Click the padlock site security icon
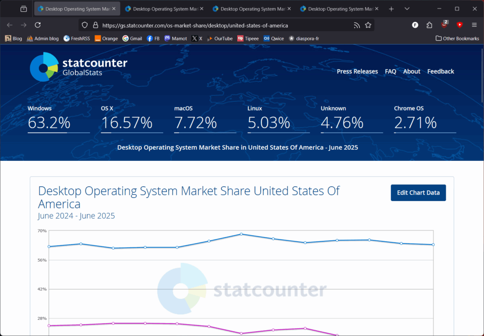 pos(95,26)
